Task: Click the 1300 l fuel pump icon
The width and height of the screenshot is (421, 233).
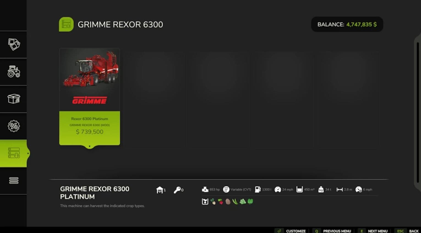Action: (x=258, y=189)
